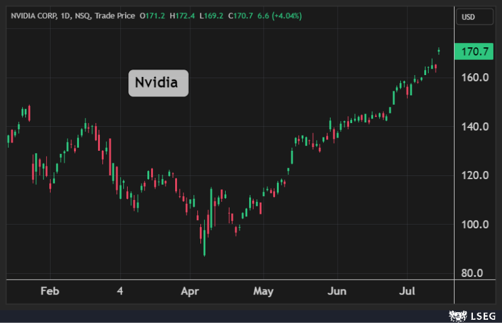Image resolution: width=502 pixels, height=323 pixels.
Task: Click the 170.7 current price tag
Action: (x=475, y=52)
